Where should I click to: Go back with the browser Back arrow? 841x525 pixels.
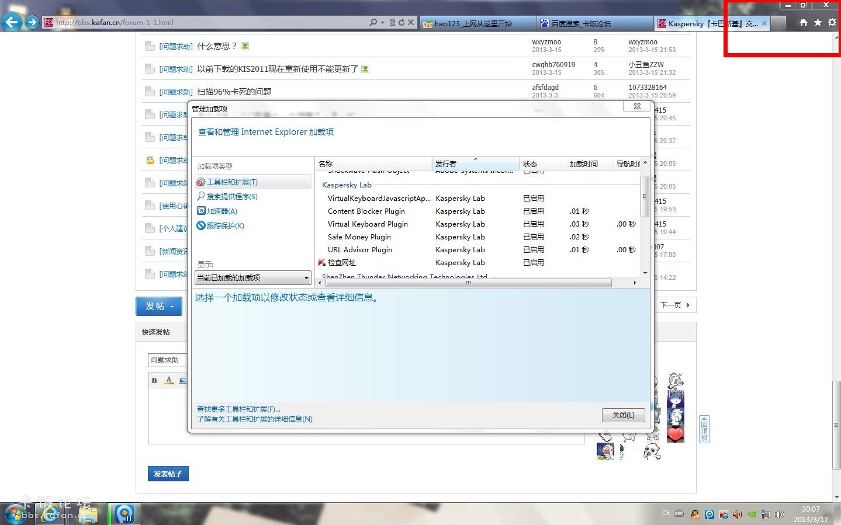pyautogui.click(x=12, y=23)
